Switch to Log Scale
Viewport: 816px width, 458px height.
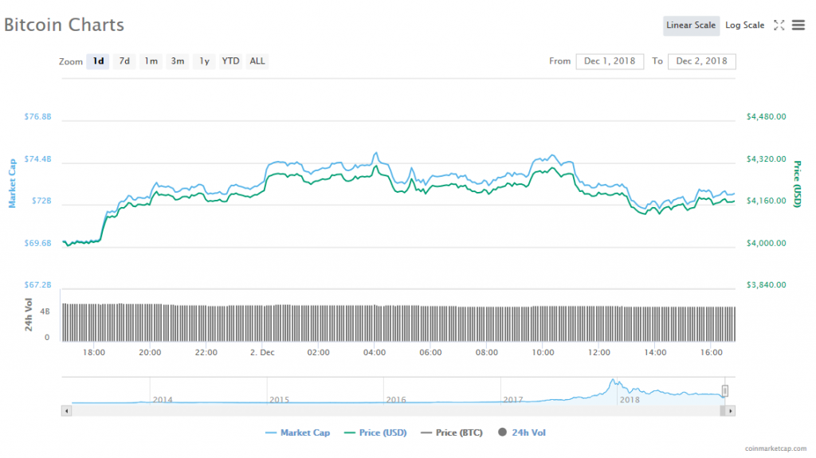pyautogui.click(x=744, y=25)
